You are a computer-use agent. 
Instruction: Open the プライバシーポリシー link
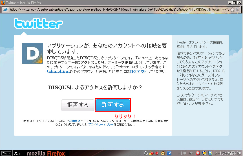101,125
